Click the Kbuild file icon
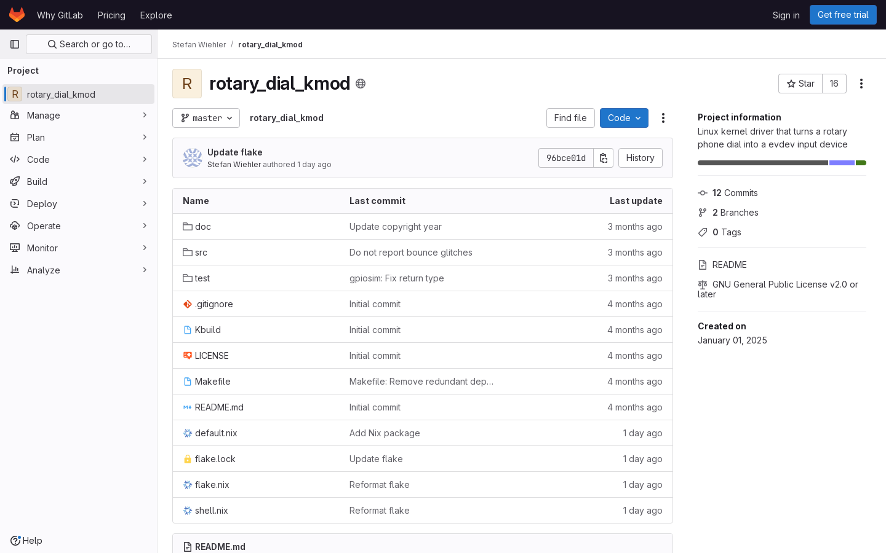 [188, 330]
